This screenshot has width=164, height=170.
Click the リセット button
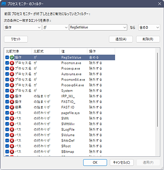tap(16, 39)
